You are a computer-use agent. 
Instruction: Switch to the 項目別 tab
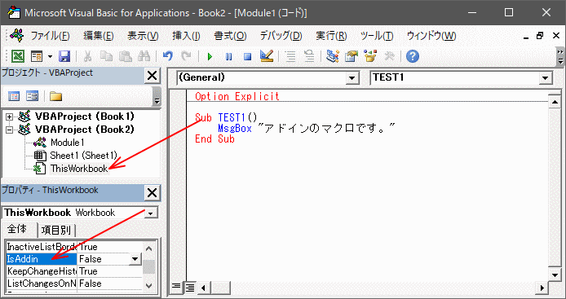55,230
